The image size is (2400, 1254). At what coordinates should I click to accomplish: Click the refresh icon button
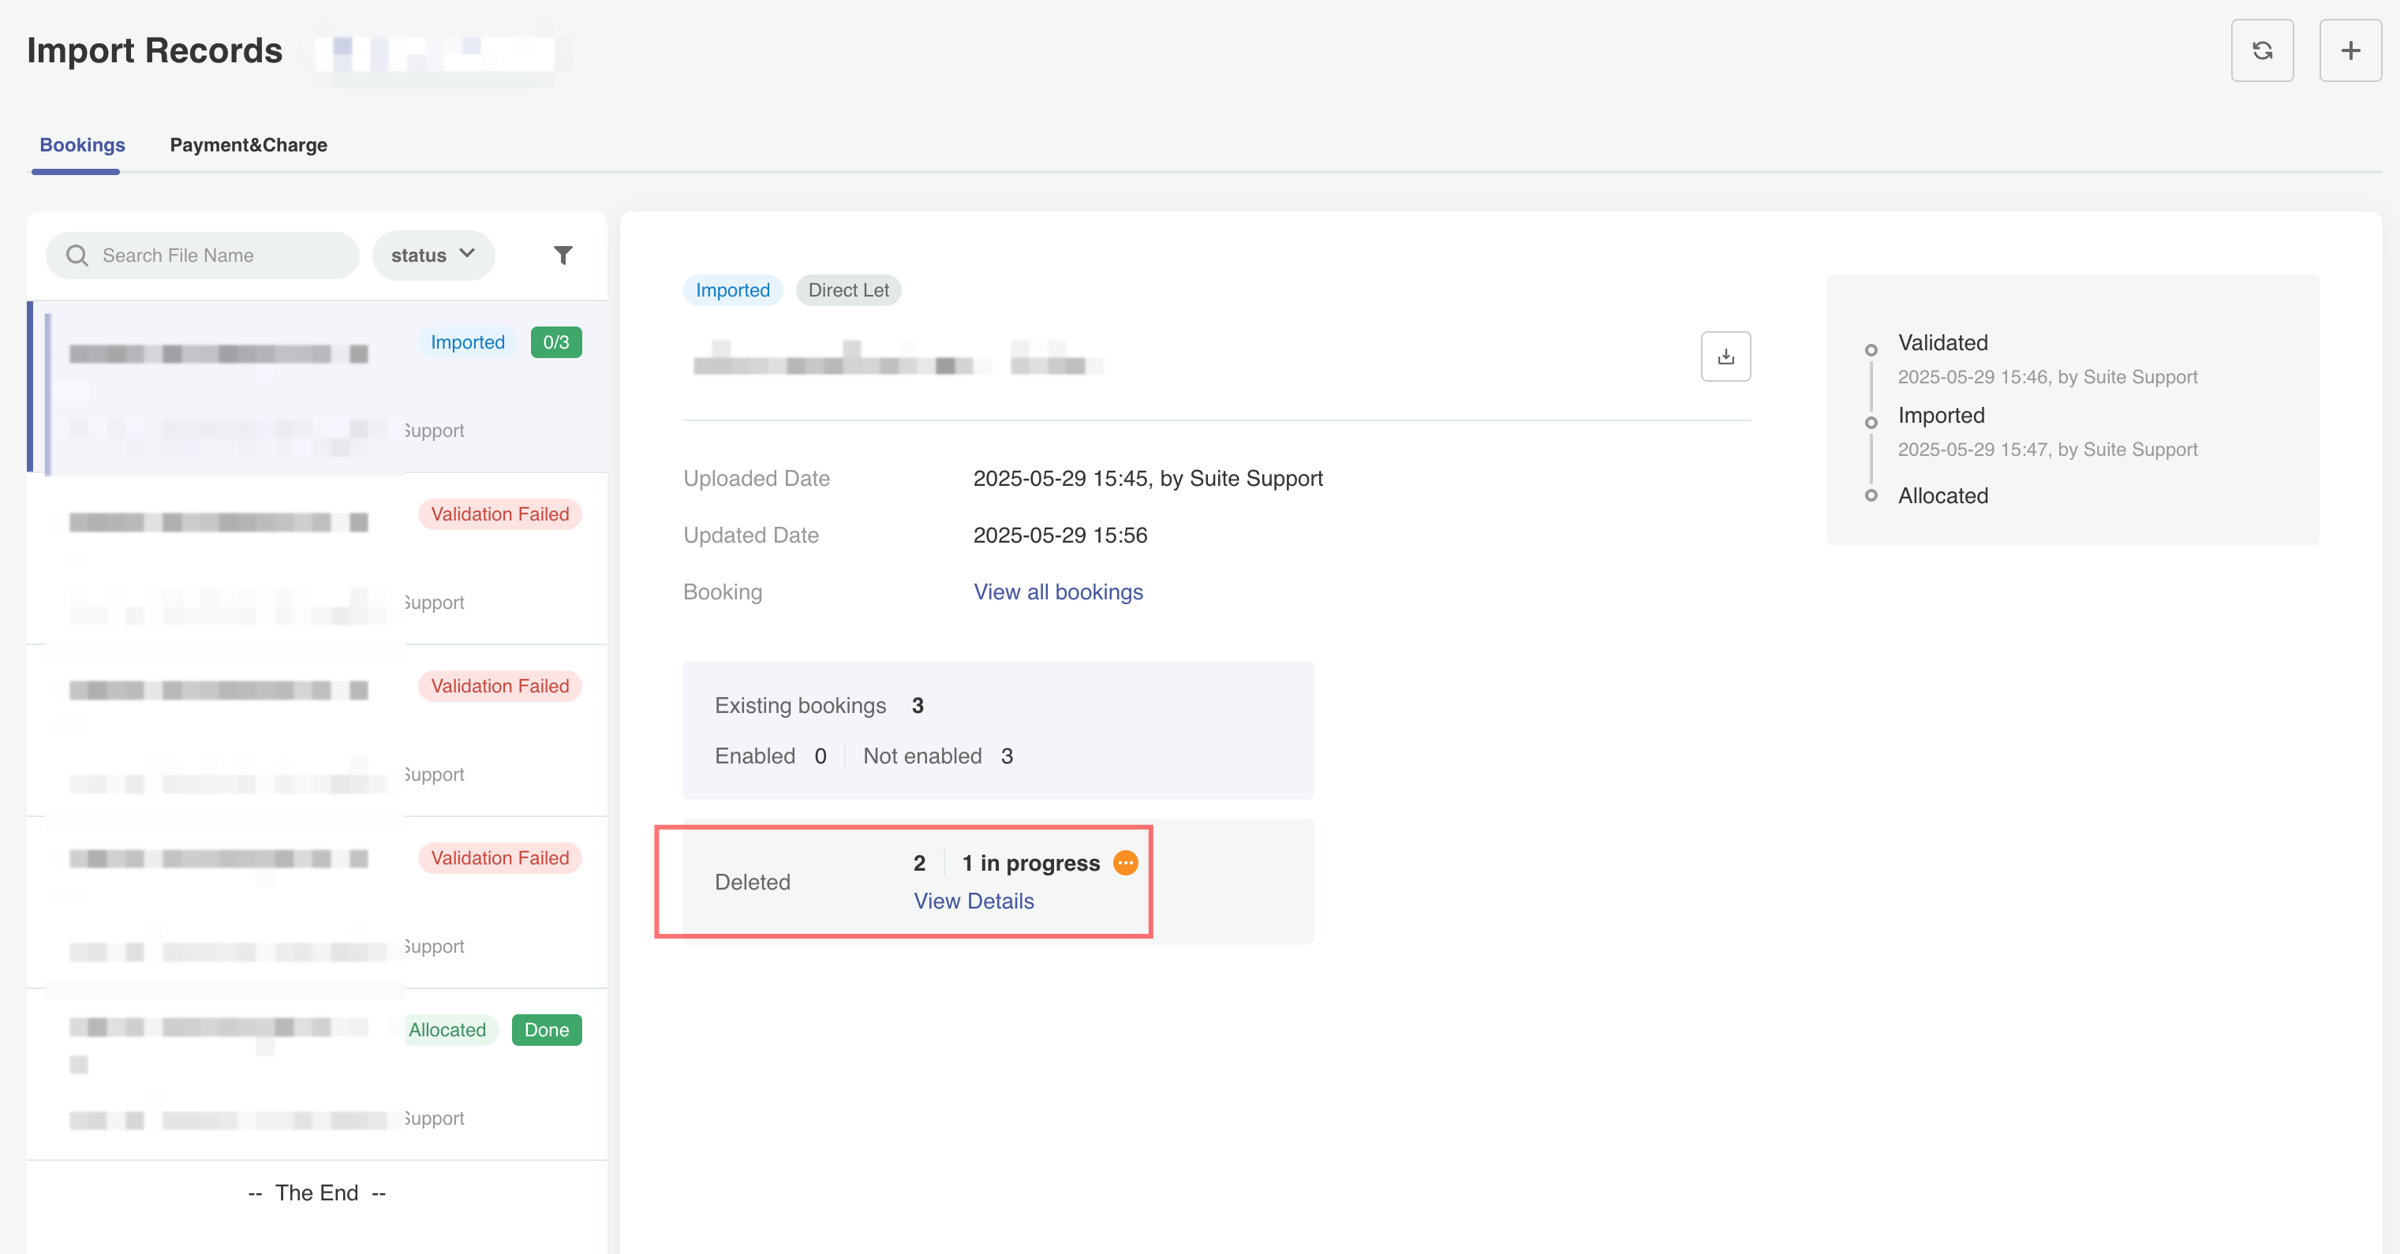coord(2261,50)
